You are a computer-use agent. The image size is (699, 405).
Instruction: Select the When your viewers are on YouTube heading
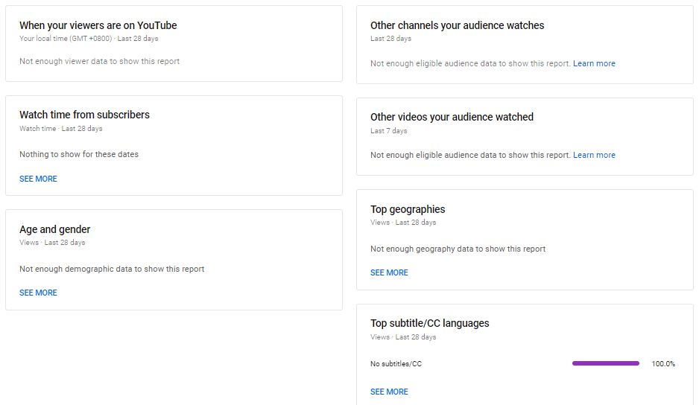tap(98, 25)
